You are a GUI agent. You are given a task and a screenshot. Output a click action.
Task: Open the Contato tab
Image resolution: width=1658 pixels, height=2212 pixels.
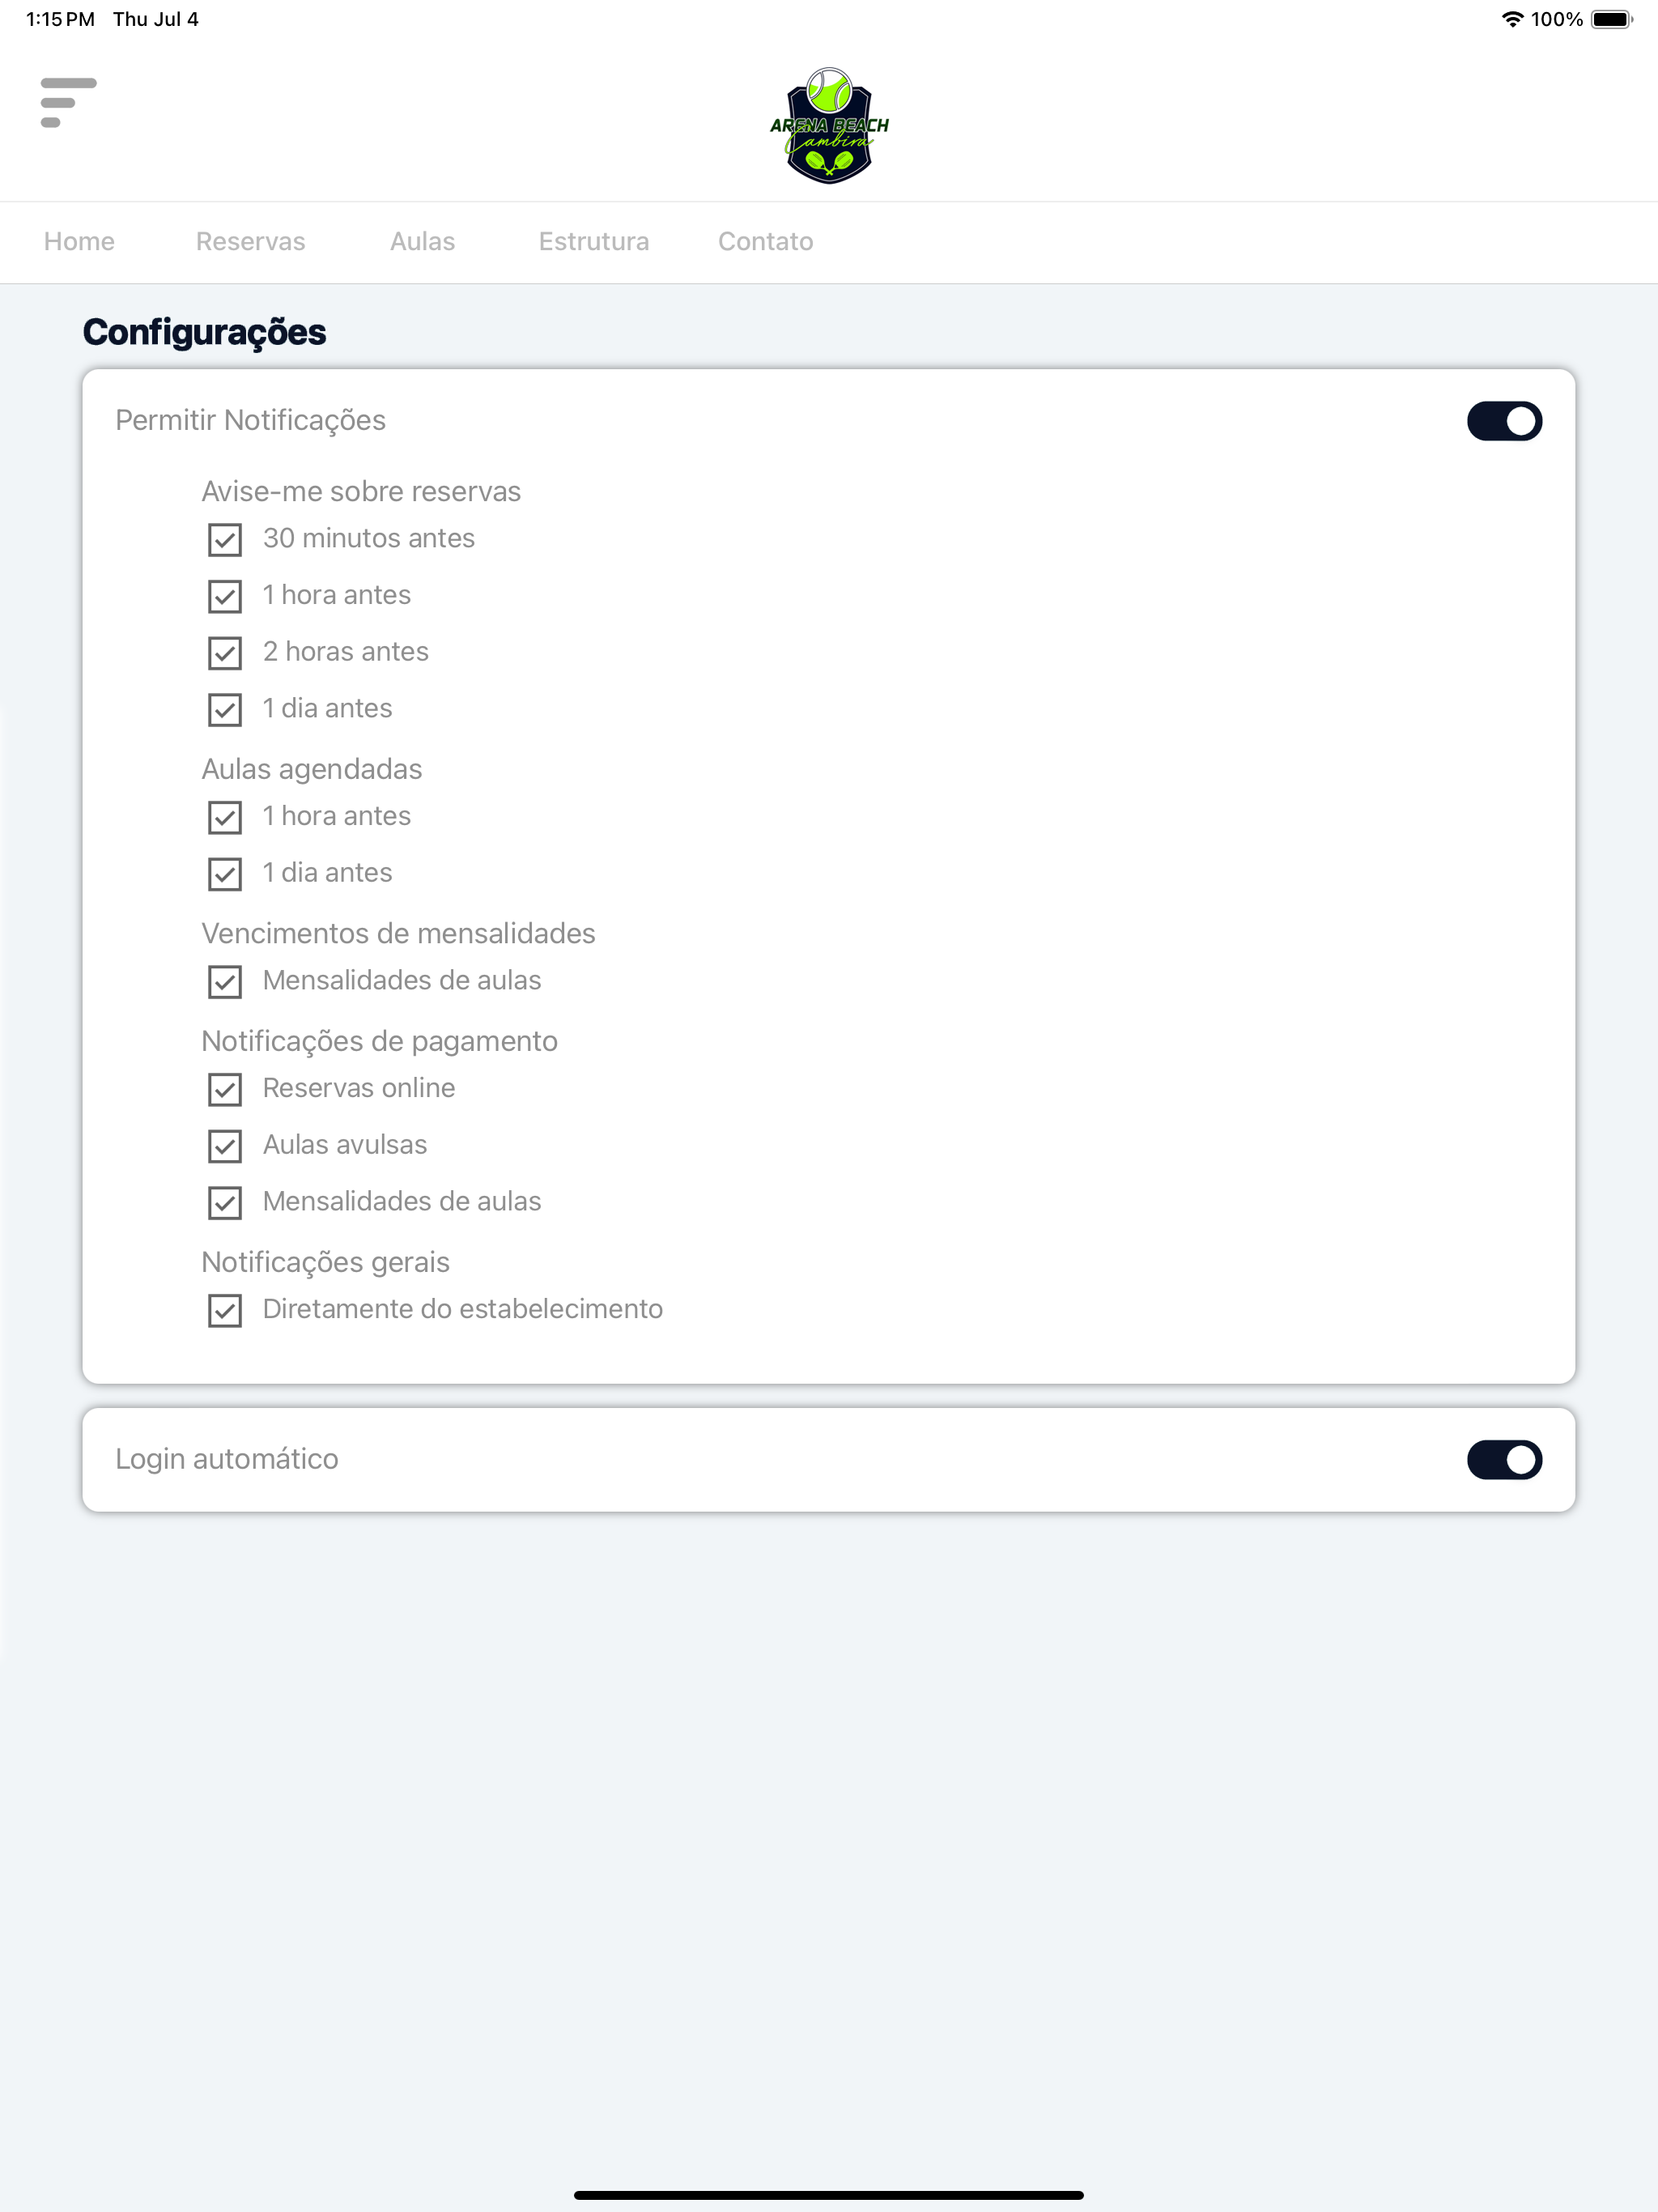pos(765,242)
